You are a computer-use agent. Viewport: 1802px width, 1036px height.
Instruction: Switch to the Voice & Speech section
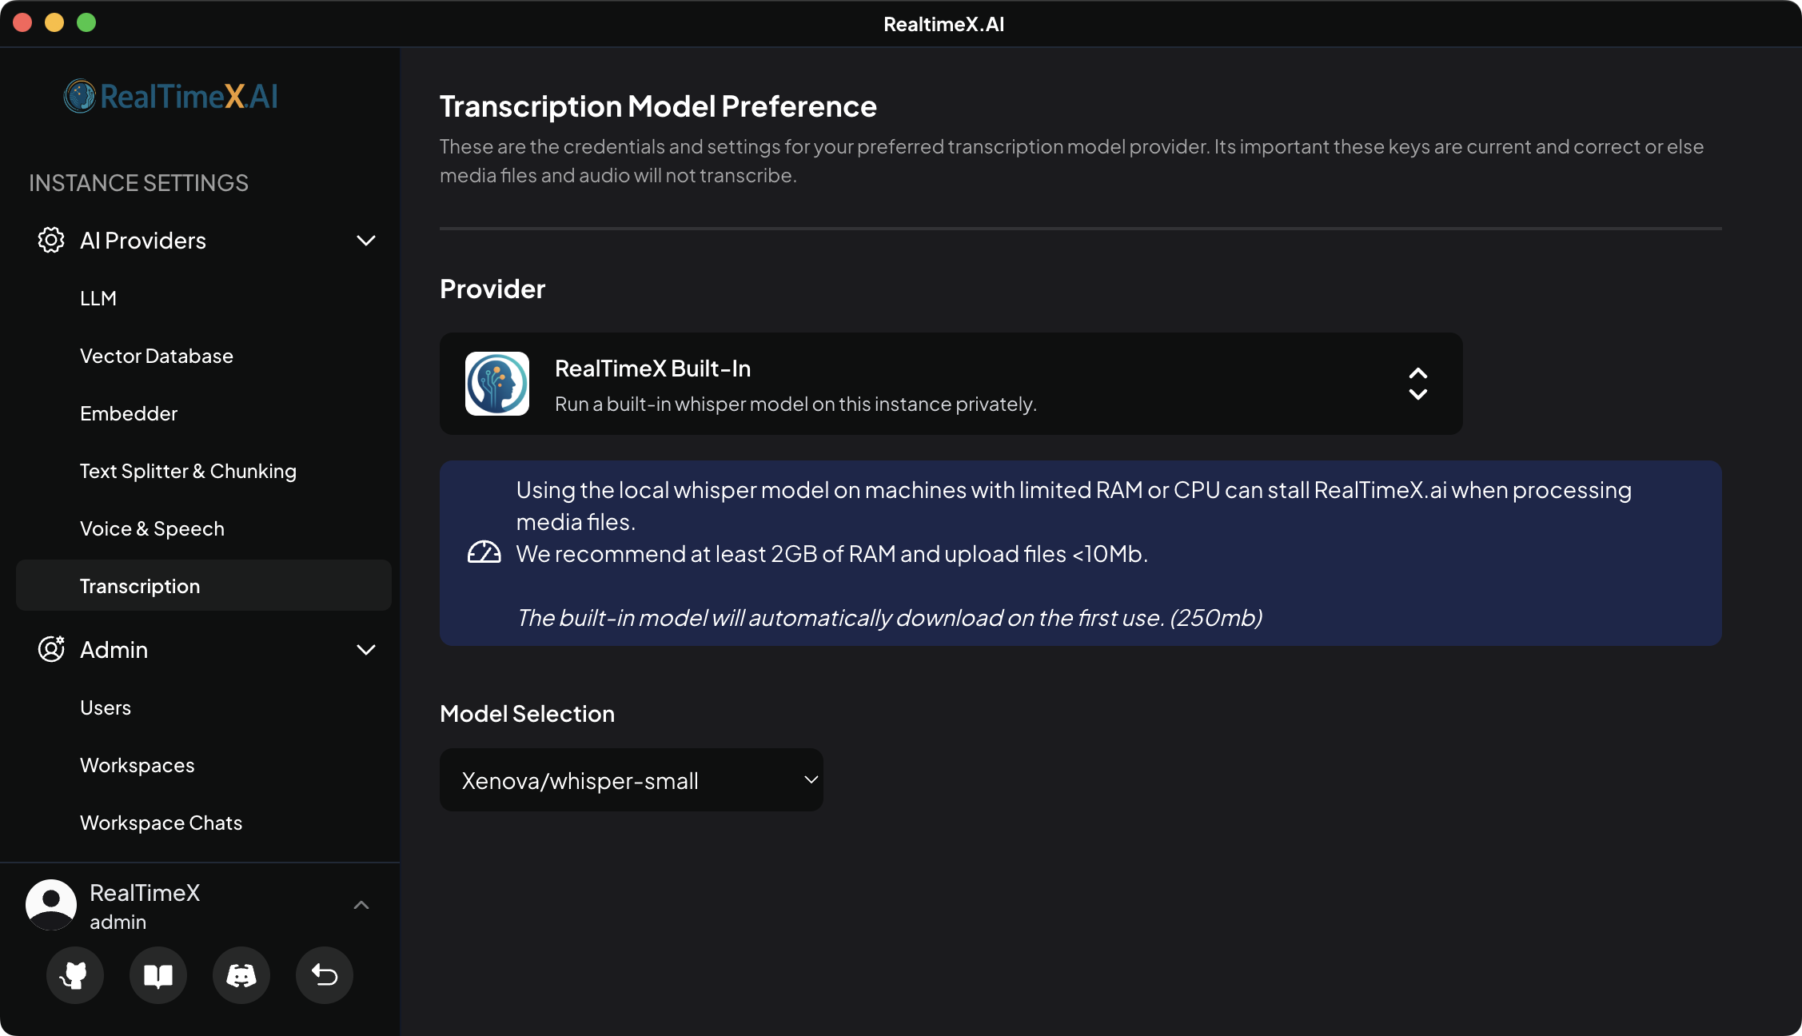152,528
